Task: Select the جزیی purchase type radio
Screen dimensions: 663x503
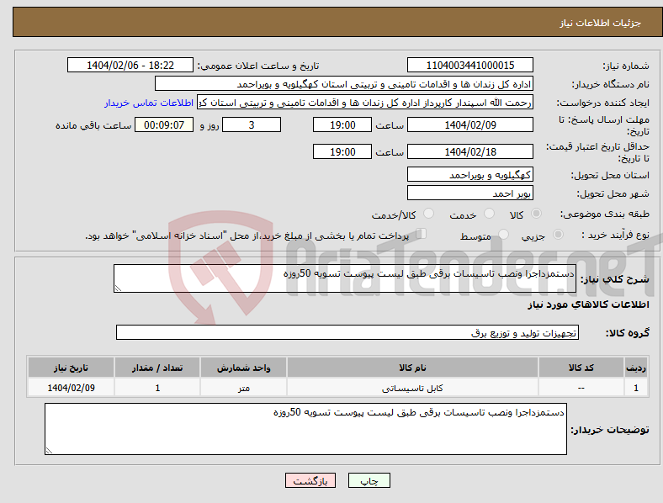Action: coord(558,234)
